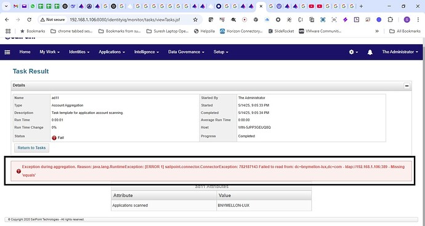425x226 pixels.
Task: Click the address bar URL
Action: (124, 20)
